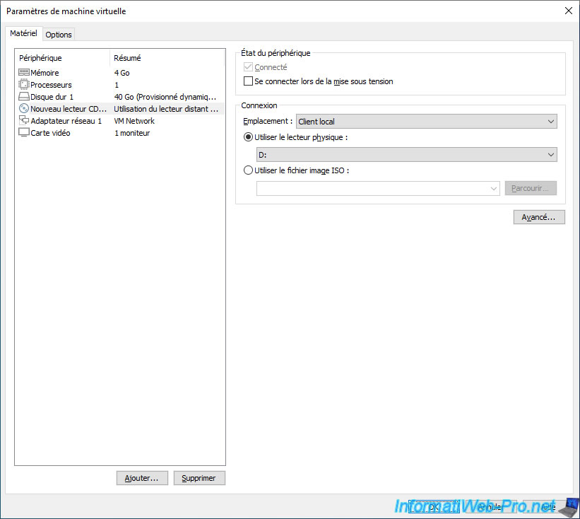Close the Paramètres de machine virtuelle window
This screenshot has height=519, width=580.
(x=569, y=11)
